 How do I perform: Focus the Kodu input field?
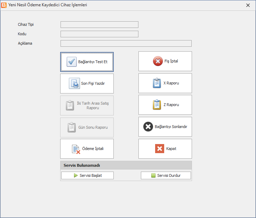pyautogui.click(x=99, y=34)
